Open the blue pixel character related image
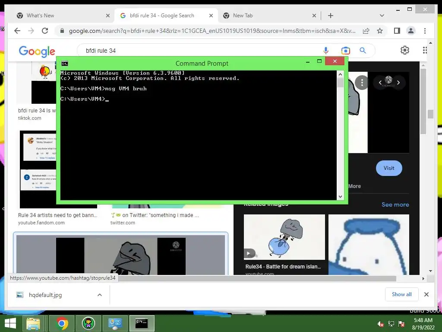 coord(369,245)
